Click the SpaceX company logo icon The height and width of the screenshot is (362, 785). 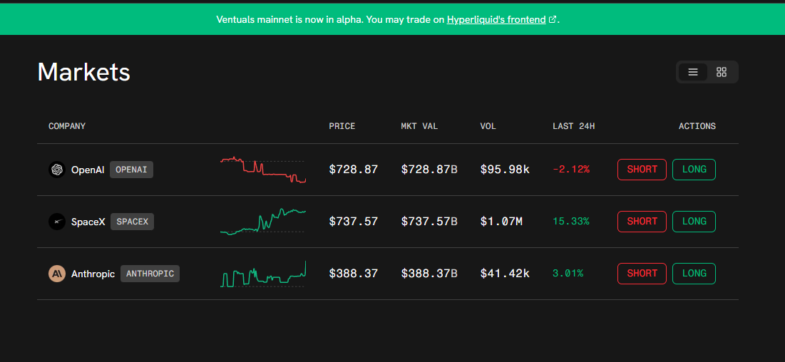click(56, 222)
